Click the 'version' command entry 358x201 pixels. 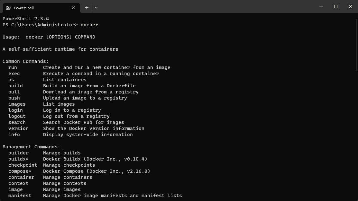(18, 128)
